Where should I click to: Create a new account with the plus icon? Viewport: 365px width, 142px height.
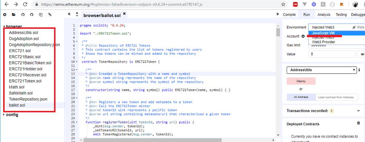click(x=303, y=36)
